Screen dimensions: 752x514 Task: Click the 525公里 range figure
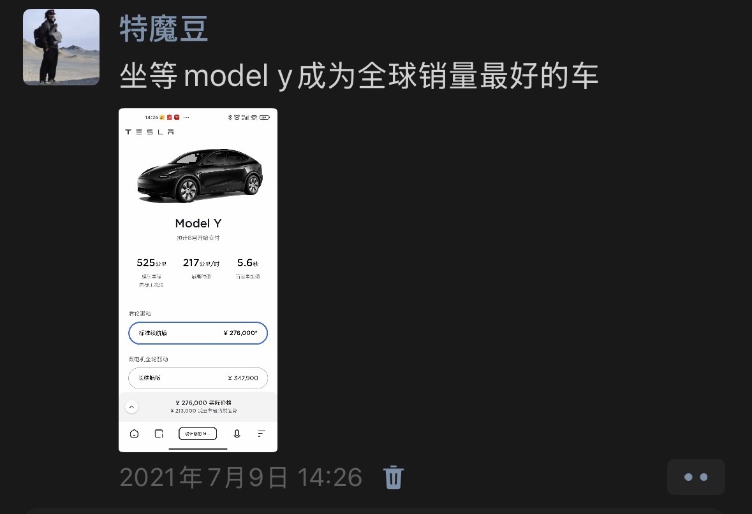pos(151,263)
